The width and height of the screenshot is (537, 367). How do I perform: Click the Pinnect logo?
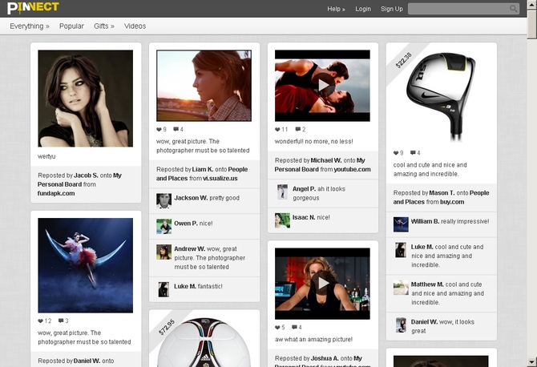point(33,7)
